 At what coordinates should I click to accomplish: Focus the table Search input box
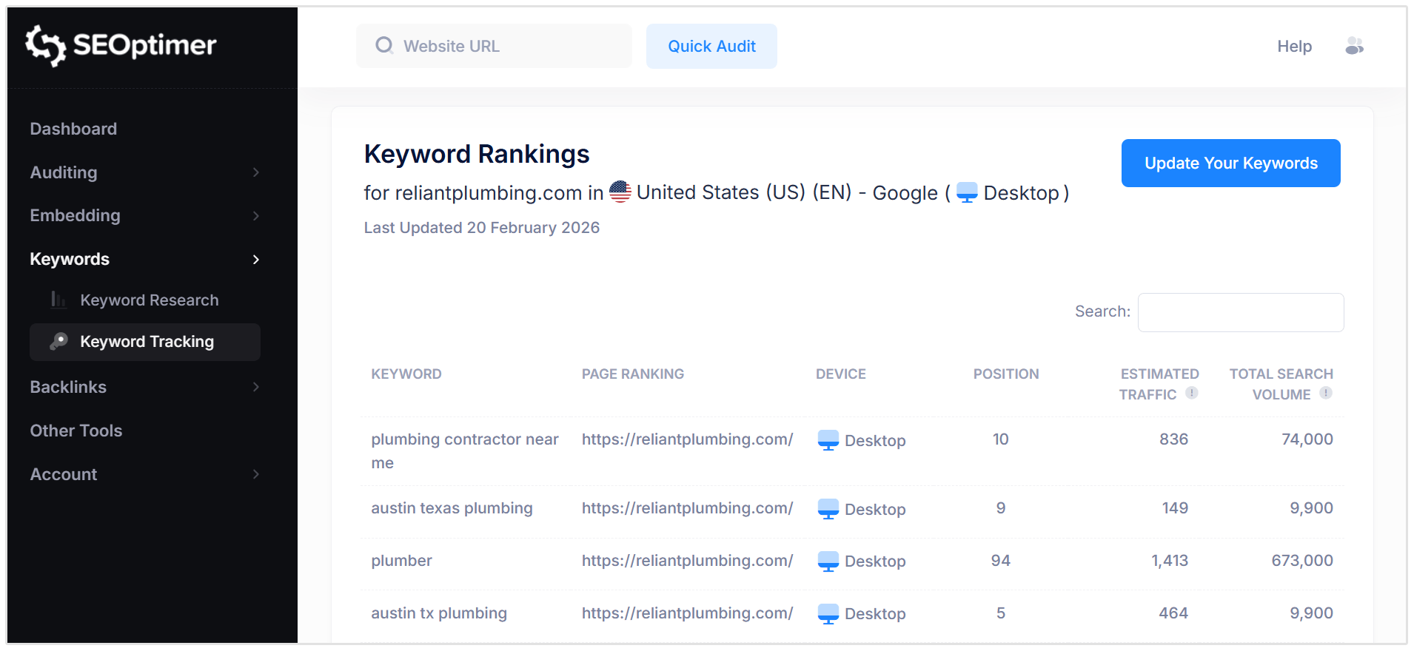(x=1241, y=312)
